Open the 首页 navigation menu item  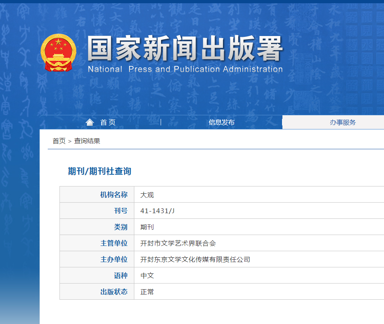[x=108, y=123]
